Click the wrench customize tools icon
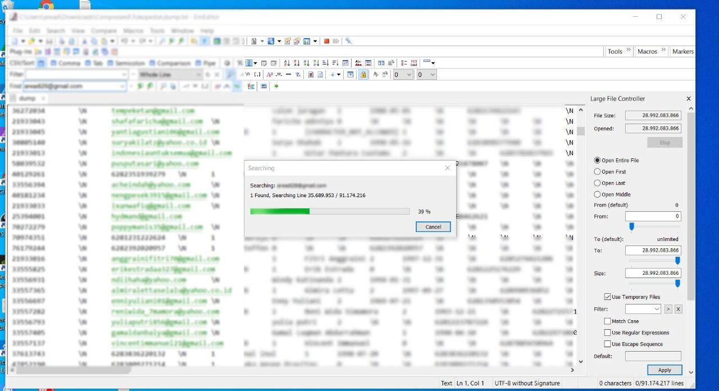The height and width of the screenshot is (391, 719). [348, 41]
